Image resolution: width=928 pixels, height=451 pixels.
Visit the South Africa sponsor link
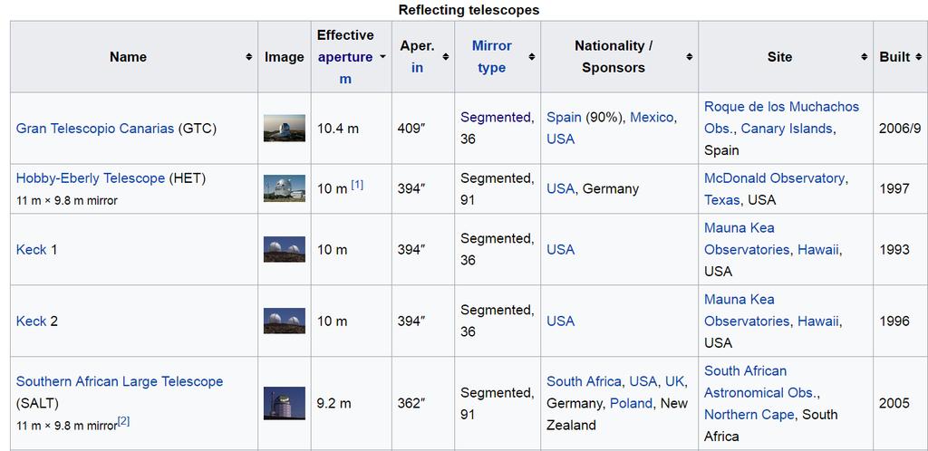click(584, 381)
